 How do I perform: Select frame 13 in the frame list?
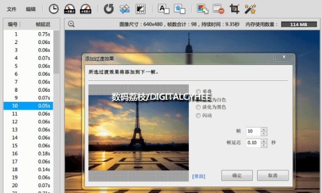pyautogui.click(x=28, y=130)
